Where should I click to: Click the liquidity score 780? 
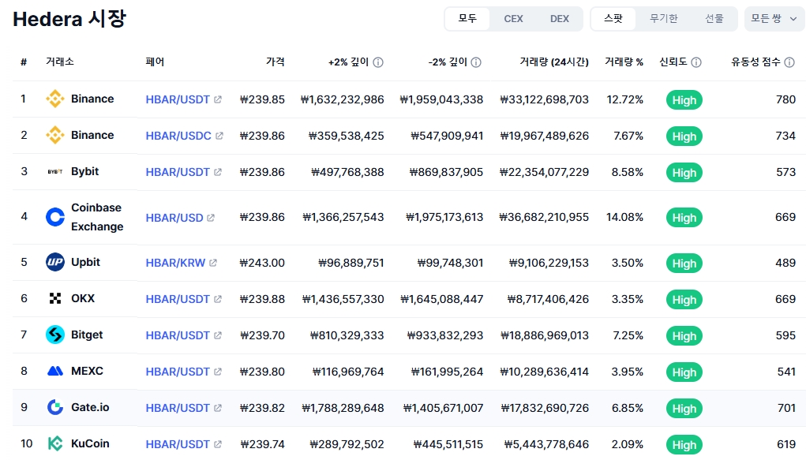pyautogui.click(x=785, y=99)
